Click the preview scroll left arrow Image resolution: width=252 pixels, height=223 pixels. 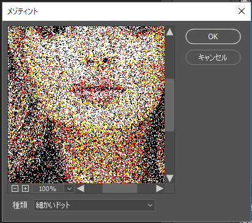click(81, 189)
